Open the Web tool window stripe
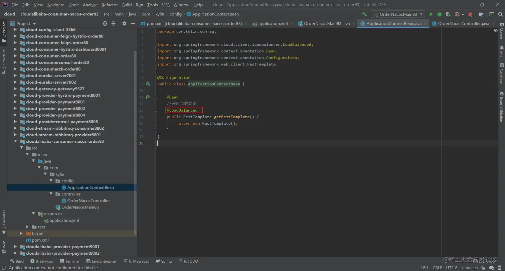The image size is (505, 271). point(4,248)
